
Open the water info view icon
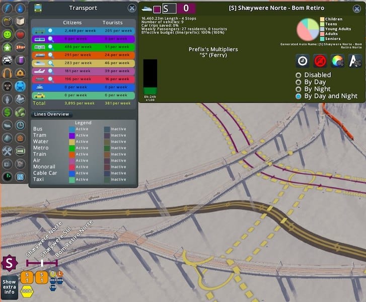point(20,8)
